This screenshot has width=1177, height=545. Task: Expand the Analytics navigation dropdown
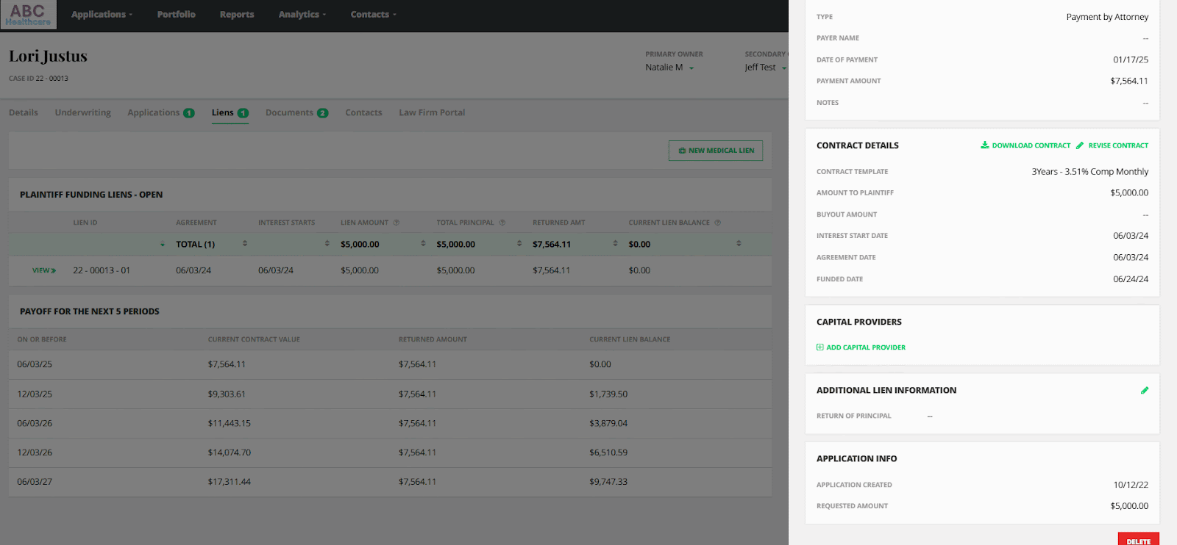302,15
